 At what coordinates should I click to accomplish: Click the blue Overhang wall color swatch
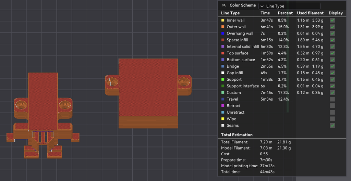click(223, 34)
